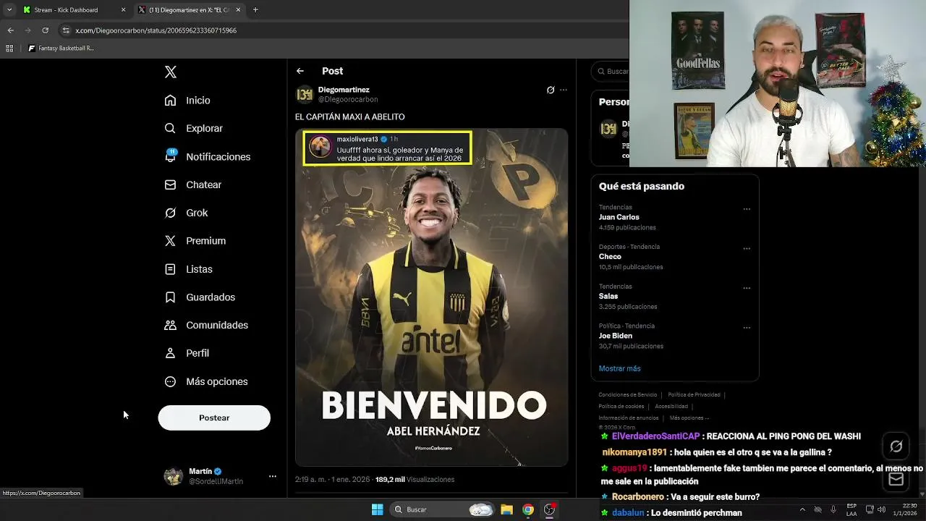The height and width of the screenshot is (521, 926).
Task: Open Comunidades people icon
Action: tap(170, 325)
